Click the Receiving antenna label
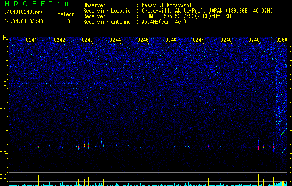Screen dimensions: 292x186 [107, 22]
